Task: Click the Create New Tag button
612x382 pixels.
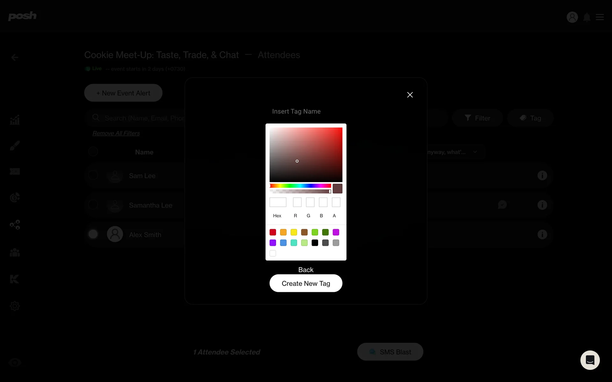Action: tap(306, 283)
